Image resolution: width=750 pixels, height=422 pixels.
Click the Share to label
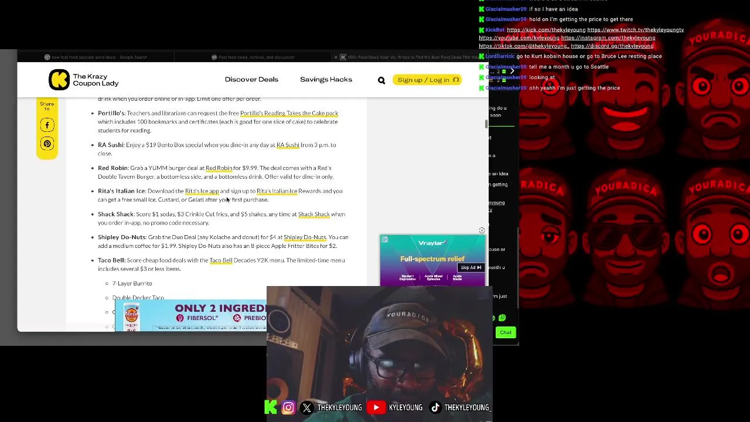click(47, 106)
